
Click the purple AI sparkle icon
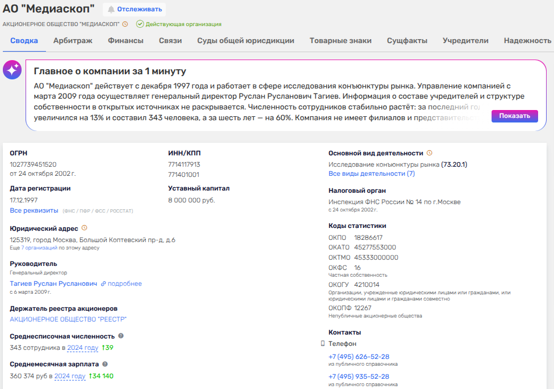tap(12, 70)
